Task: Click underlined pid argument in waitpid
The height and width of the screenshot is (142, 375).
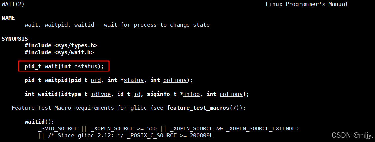Action: point(96,80)
